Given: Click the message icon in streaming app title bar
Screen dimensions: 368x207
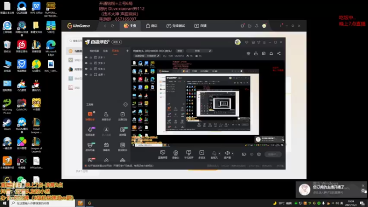Looking at the screenshot, I should point(247,42).
